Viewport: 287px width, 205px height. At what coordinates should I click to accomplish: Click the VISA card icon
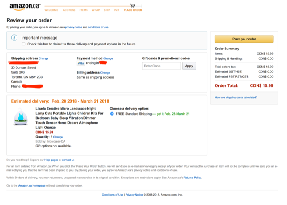[x=80, y=64]
